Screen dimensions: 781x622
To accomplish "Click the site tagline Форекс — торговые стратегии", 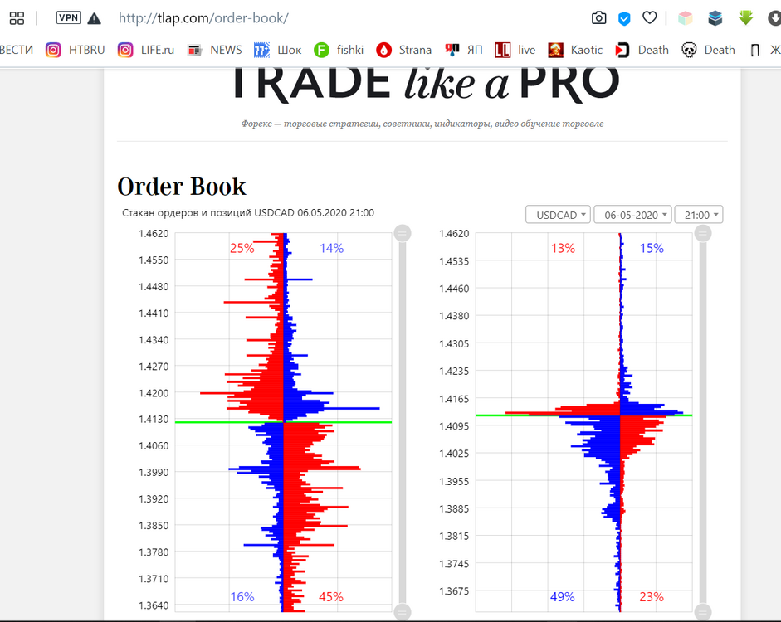I will pos(422,124).
